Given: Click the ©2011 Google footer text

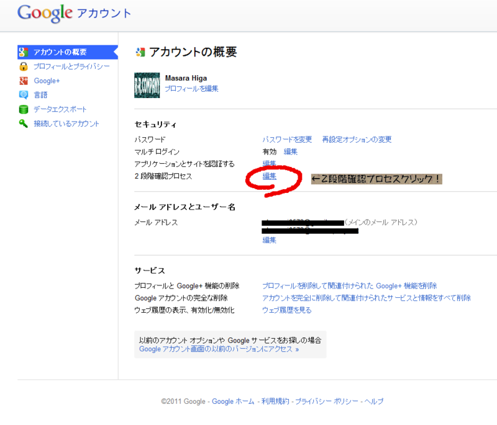Looking at the screenshot, I should click(x=183, y=401).
